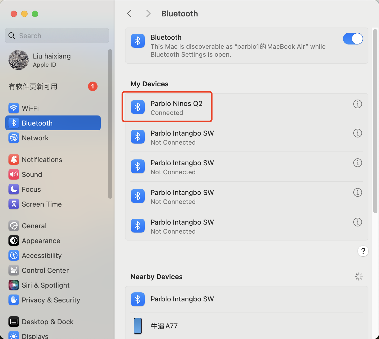Minimize window with the yellow button
This screenshot has height=339, width=379.
(24, 14)
